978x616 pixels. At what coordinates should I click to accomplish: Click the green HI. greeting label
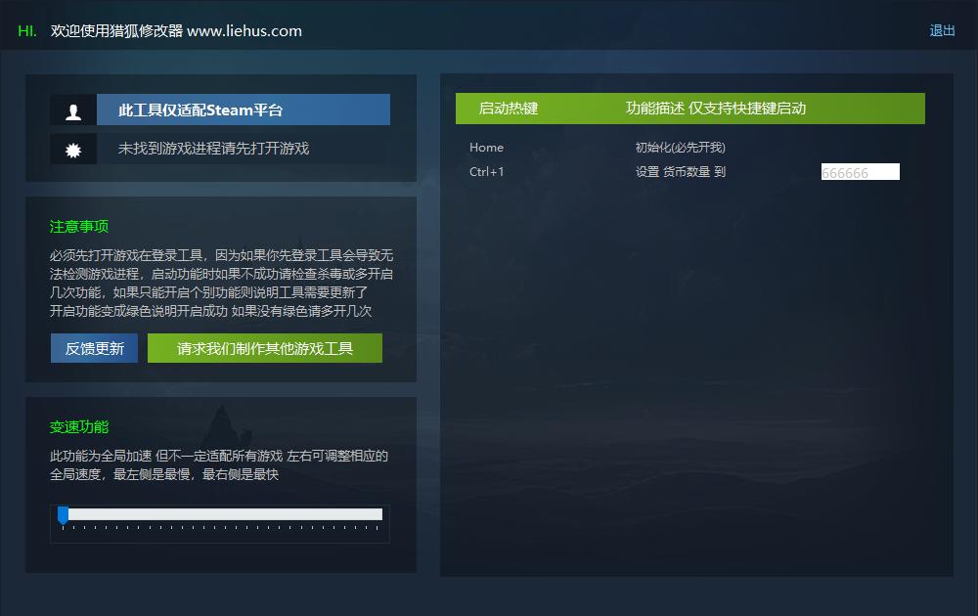[27, 31]
